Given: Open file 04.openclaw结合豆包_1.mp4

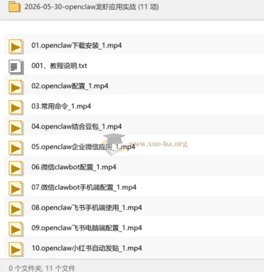Looking at the screenshot, I should [76, 126].
